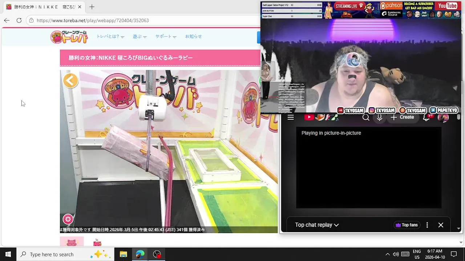The height and width of the screenshot is (261, 465).
Task: Click the Playing in picture-in-picture text
Action: pyautogui.click(x=331, y=133)
